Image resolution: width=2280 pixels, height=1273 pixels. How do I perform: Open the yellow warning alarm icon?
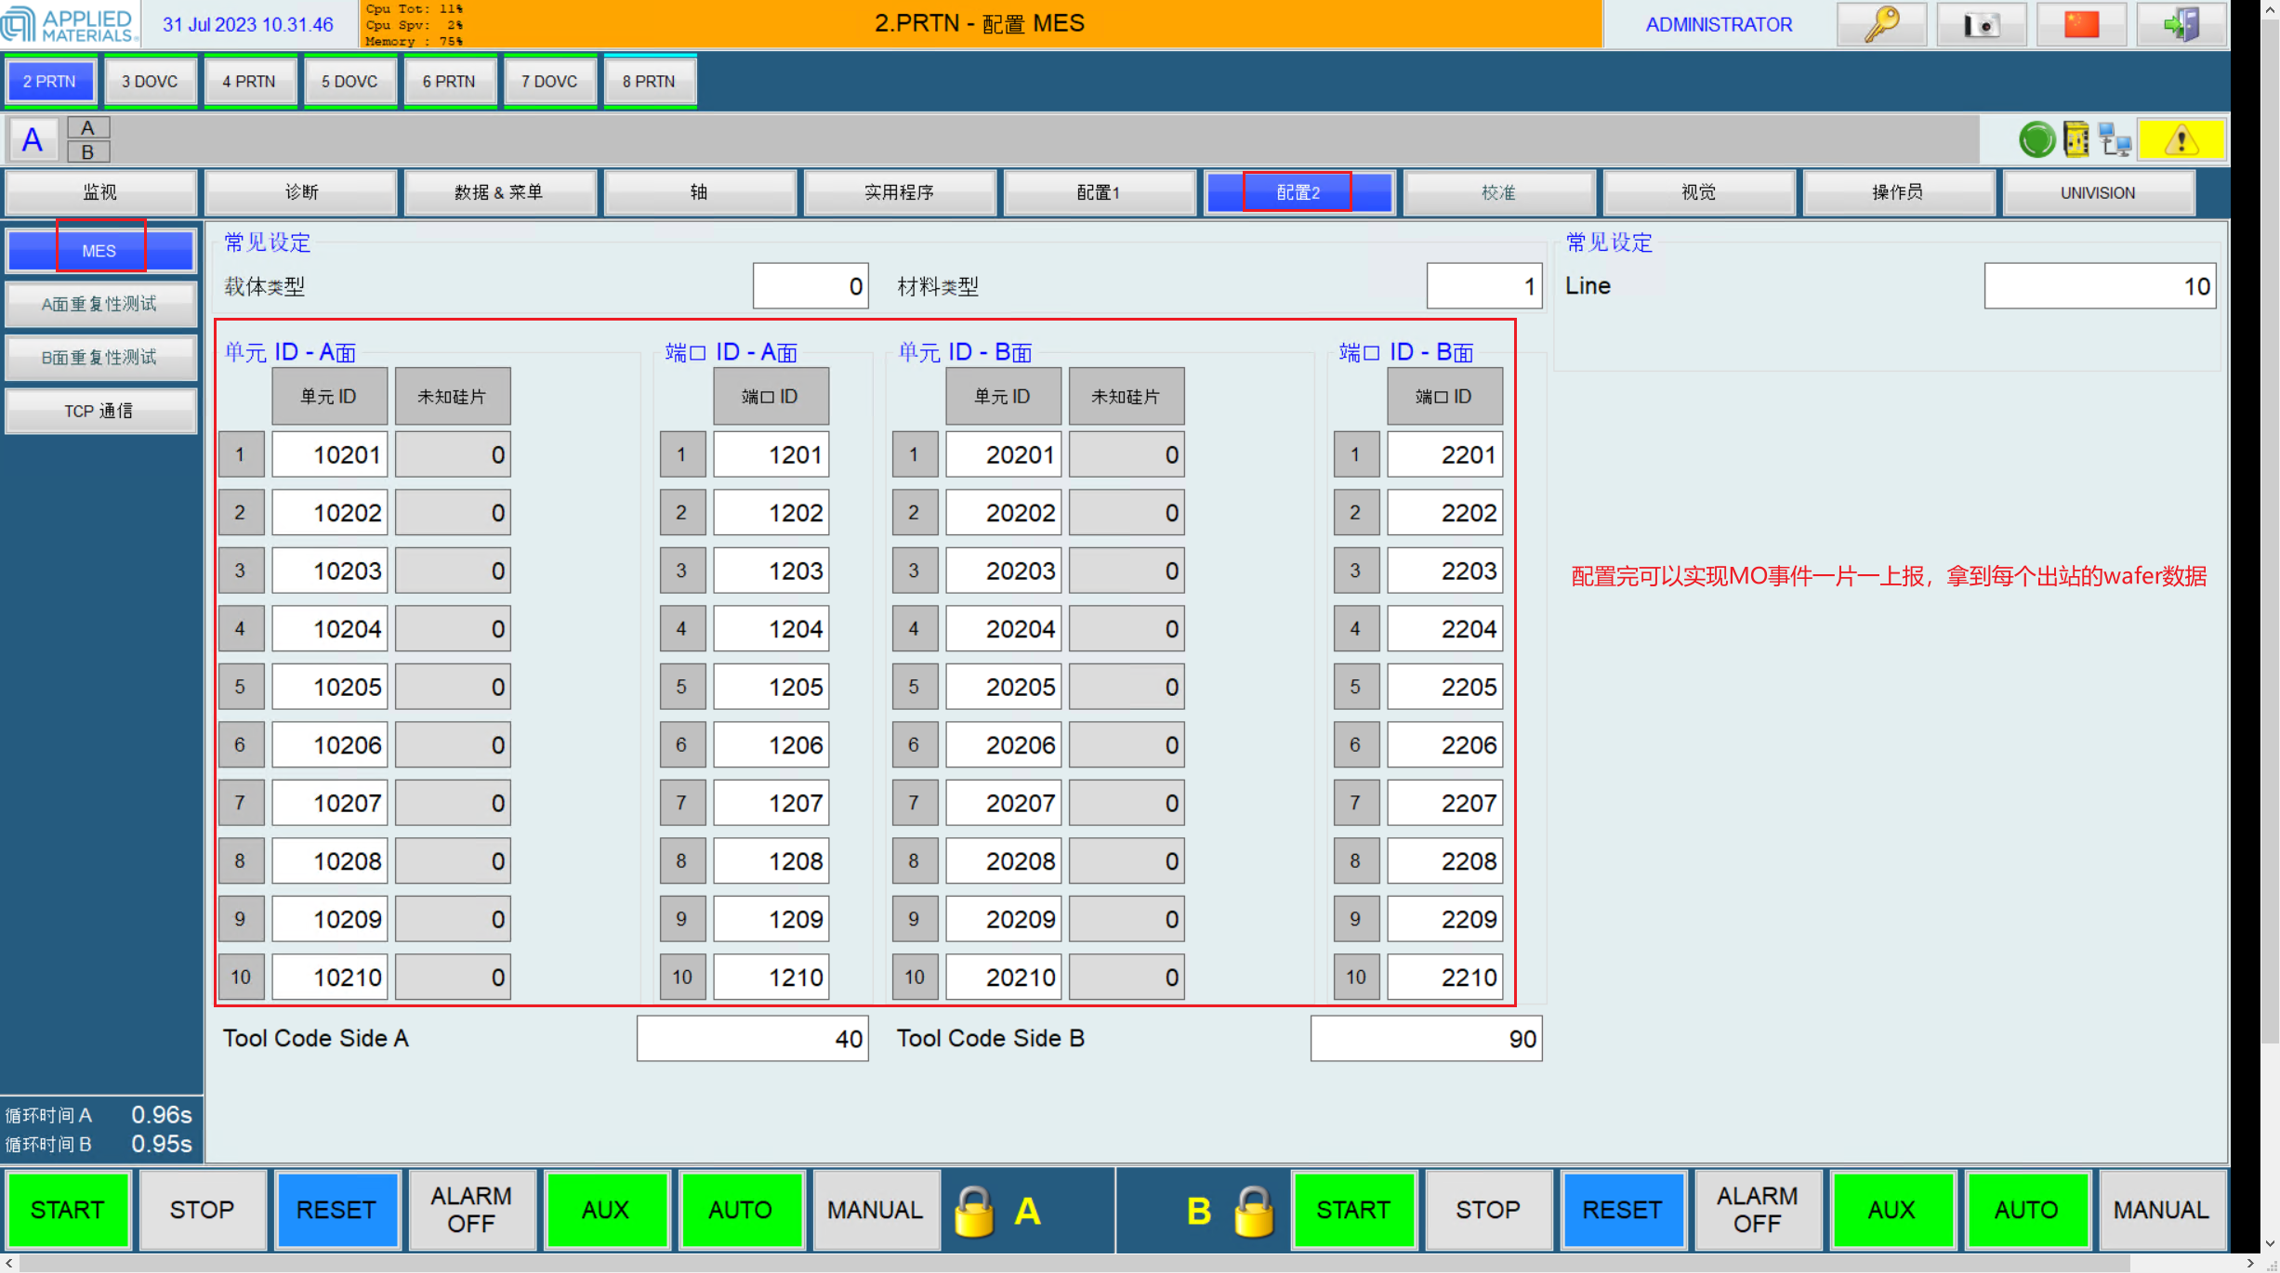(2181, 140)
